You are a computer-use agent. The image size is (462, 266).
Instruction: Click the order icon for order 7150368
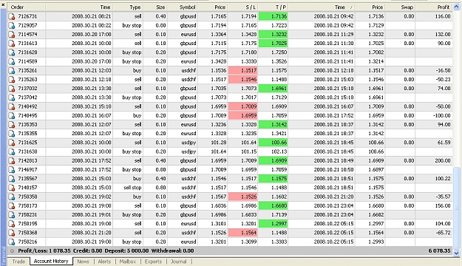[12, 233]
